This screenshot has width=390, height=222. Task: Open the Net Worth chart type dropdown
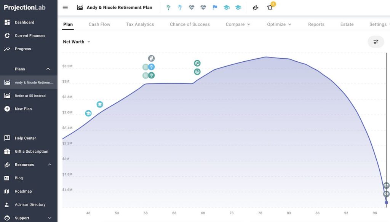point(76,42)
